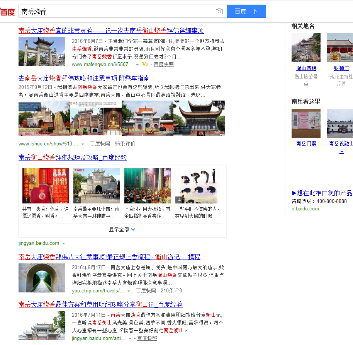This screenshot has width=353, height=345.
Task: Click the 南岳门票 ticket image
Action: [x=306, y=123]
